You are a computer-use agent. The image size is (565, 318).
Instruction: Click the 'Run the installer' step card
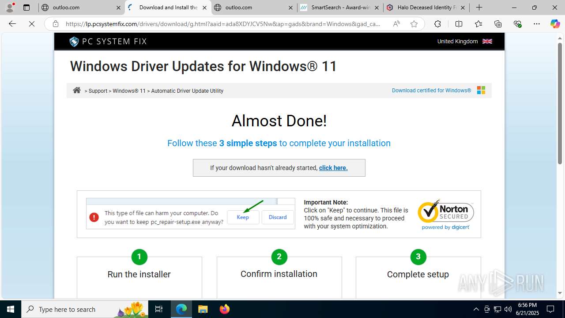(139, 276)
